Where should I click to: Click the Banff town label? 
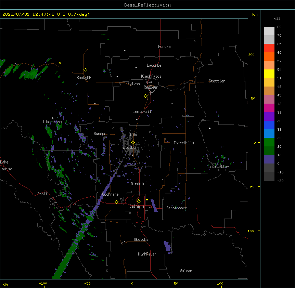tap(42, 194)
